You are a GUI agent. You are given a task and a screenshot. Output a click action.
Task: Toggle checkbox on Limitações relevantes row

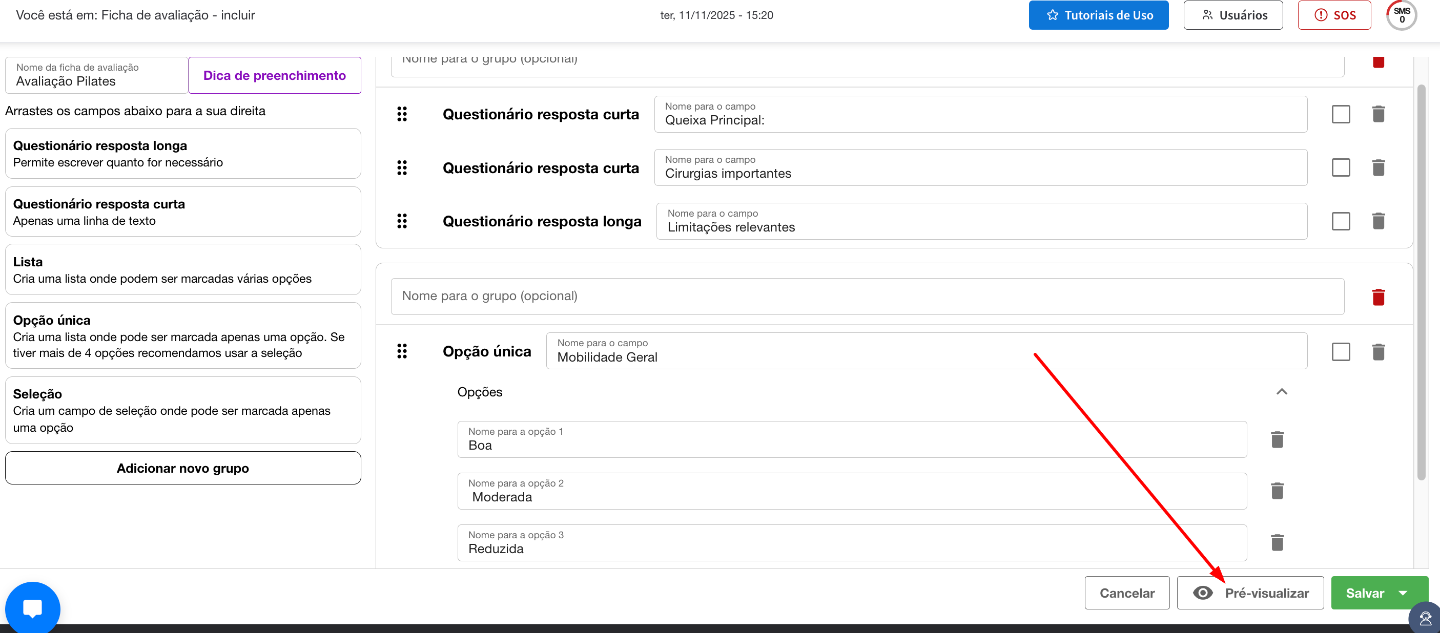[x=1341, y=221]
